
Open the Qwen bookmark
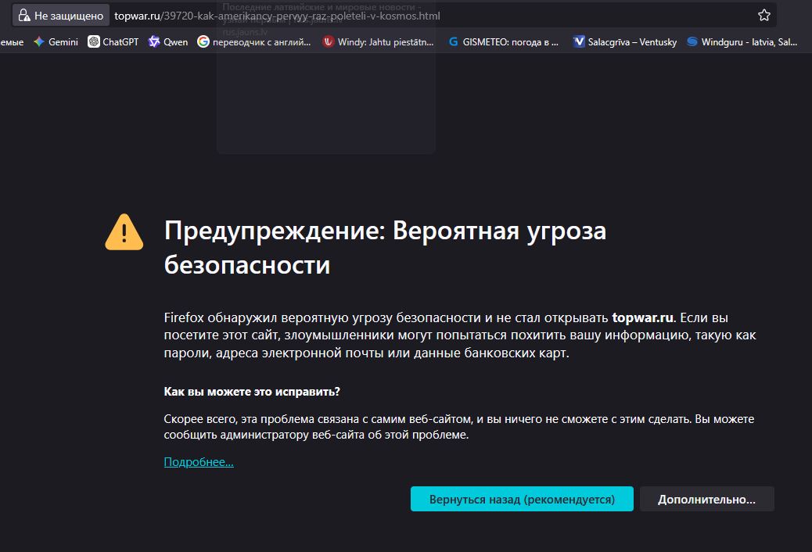pos(167,42)
